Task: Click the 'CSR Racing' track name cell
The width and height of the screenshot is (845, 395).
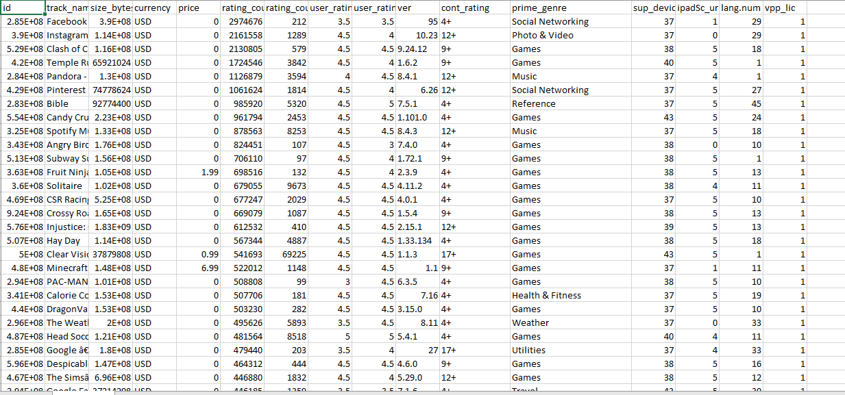Action: click(x=67, y=200)
